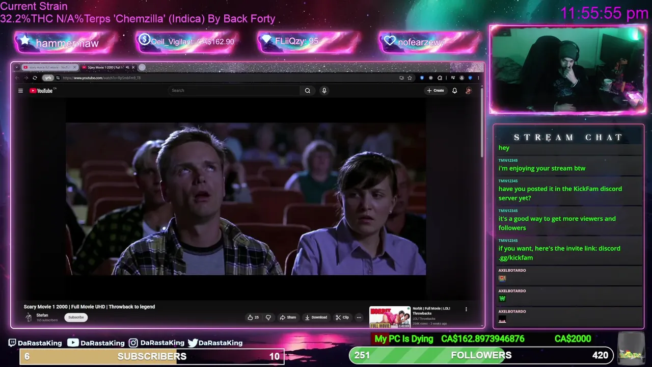Click the 'FLiiQzy: 95' overlay label
The height and width of the screenshot is (367, 652).
296,41
